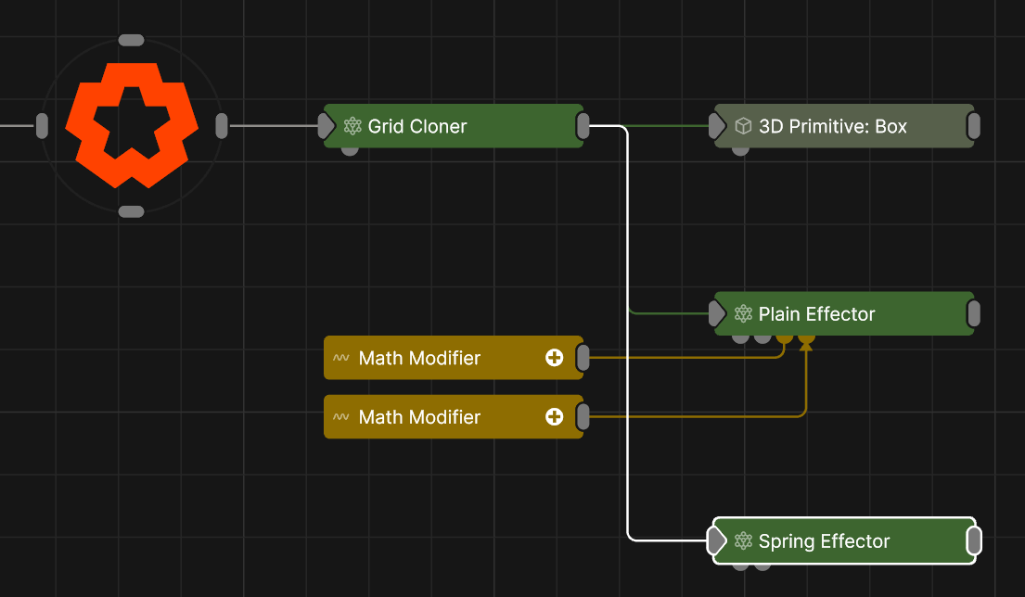Click the upper Math Modifier output port

583,358
